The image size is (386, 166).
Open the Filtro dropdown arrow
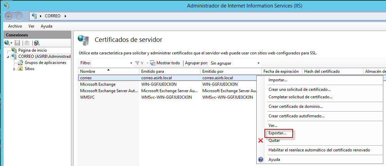(131, 63)
